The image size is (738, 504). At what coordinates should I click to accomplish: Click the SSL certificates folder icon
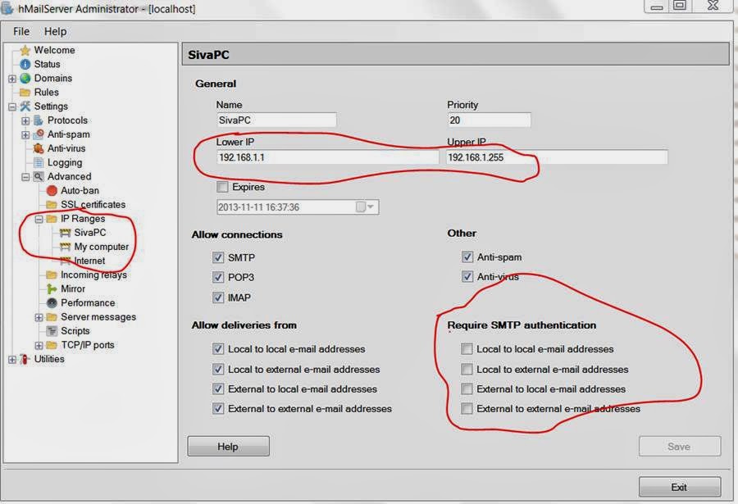pos(52,205)
